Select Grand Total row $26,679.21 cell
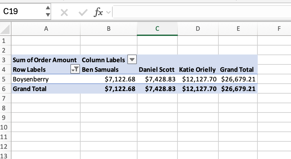 238,89
